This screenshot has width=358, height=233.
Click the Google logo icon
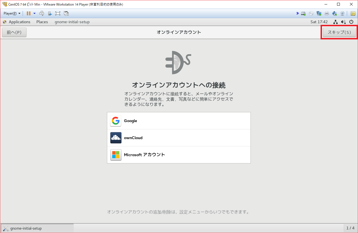pos(116,121)
